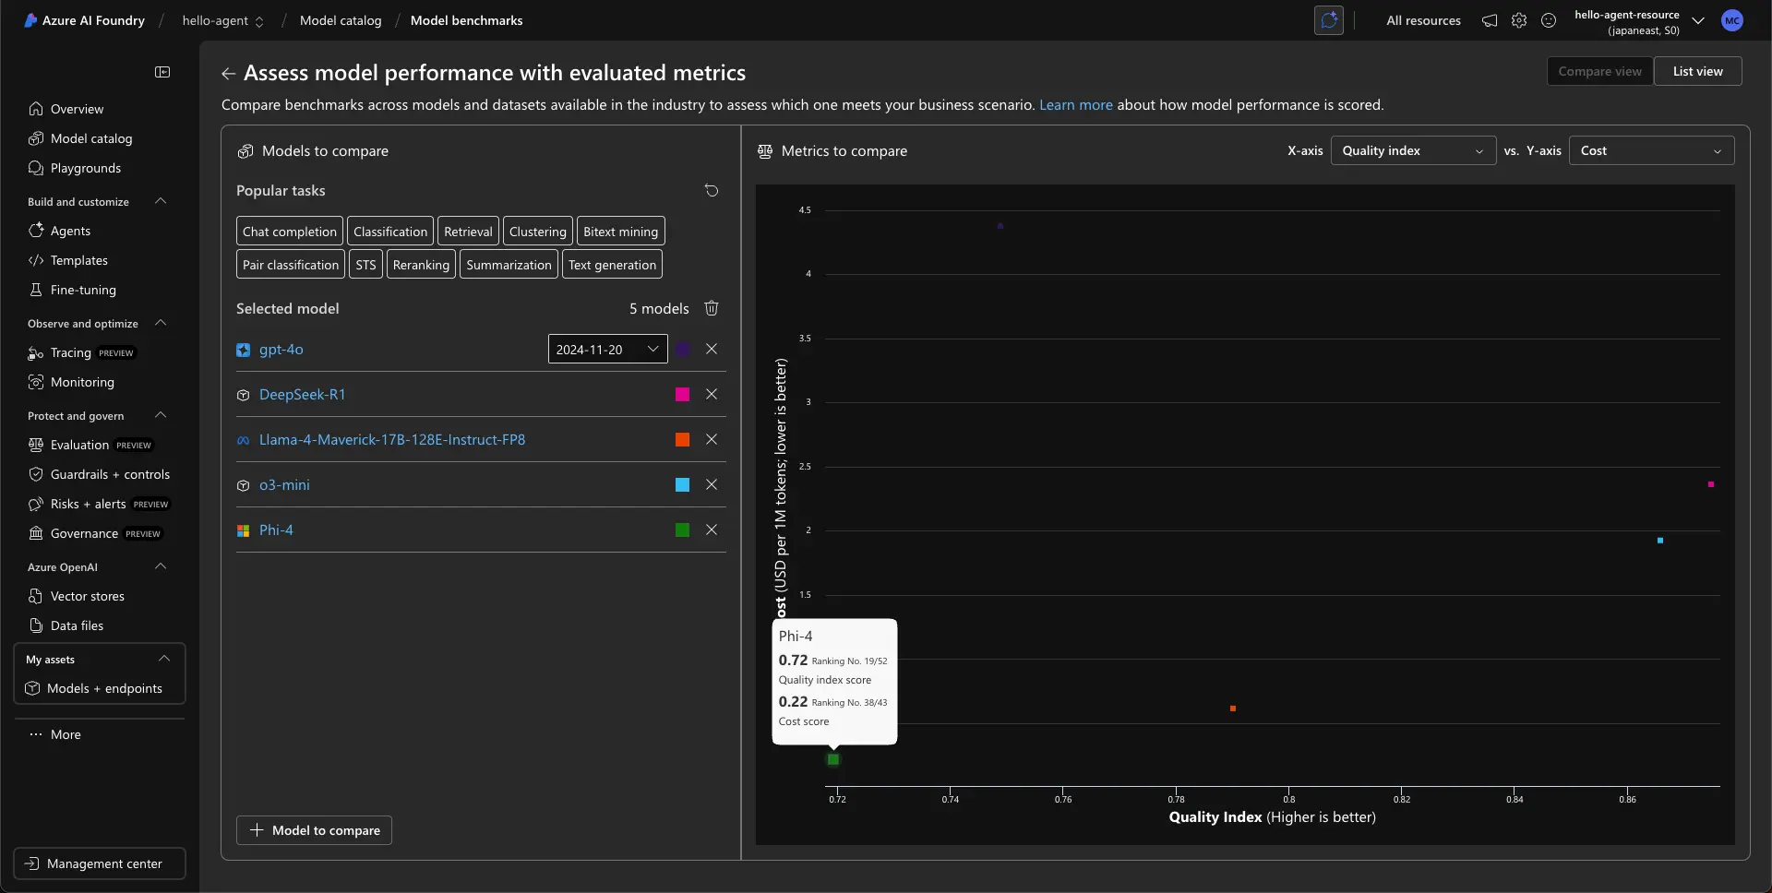1772x893 pixels.
Task: Collapse the Azure OpenAI section
Action: pyautogui.click(x=161, y=566)
